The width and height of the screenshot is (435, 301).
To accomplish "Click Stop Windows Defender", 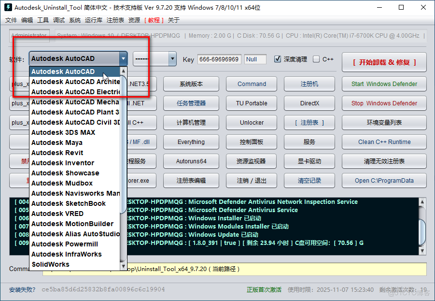I will click(x=383, y=103).
